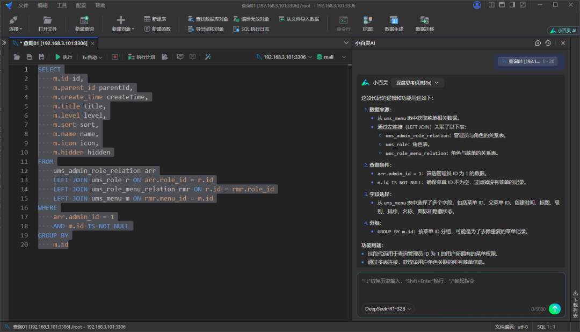Expand the 深度思考 thinking details

pos(417,83)
